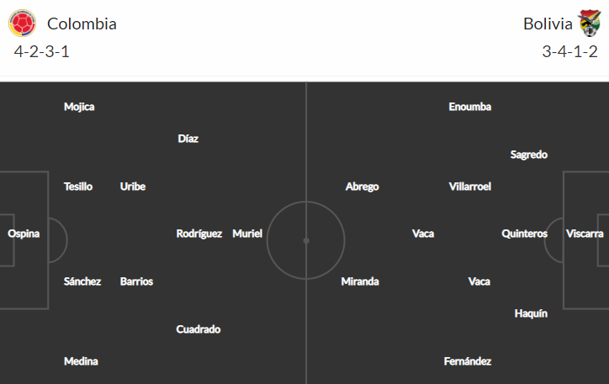Screen dimensions: 609x384
Task: Select goalkeeper Ospina on the pitch
Action: pyautogui.click(x=24, y=234)
